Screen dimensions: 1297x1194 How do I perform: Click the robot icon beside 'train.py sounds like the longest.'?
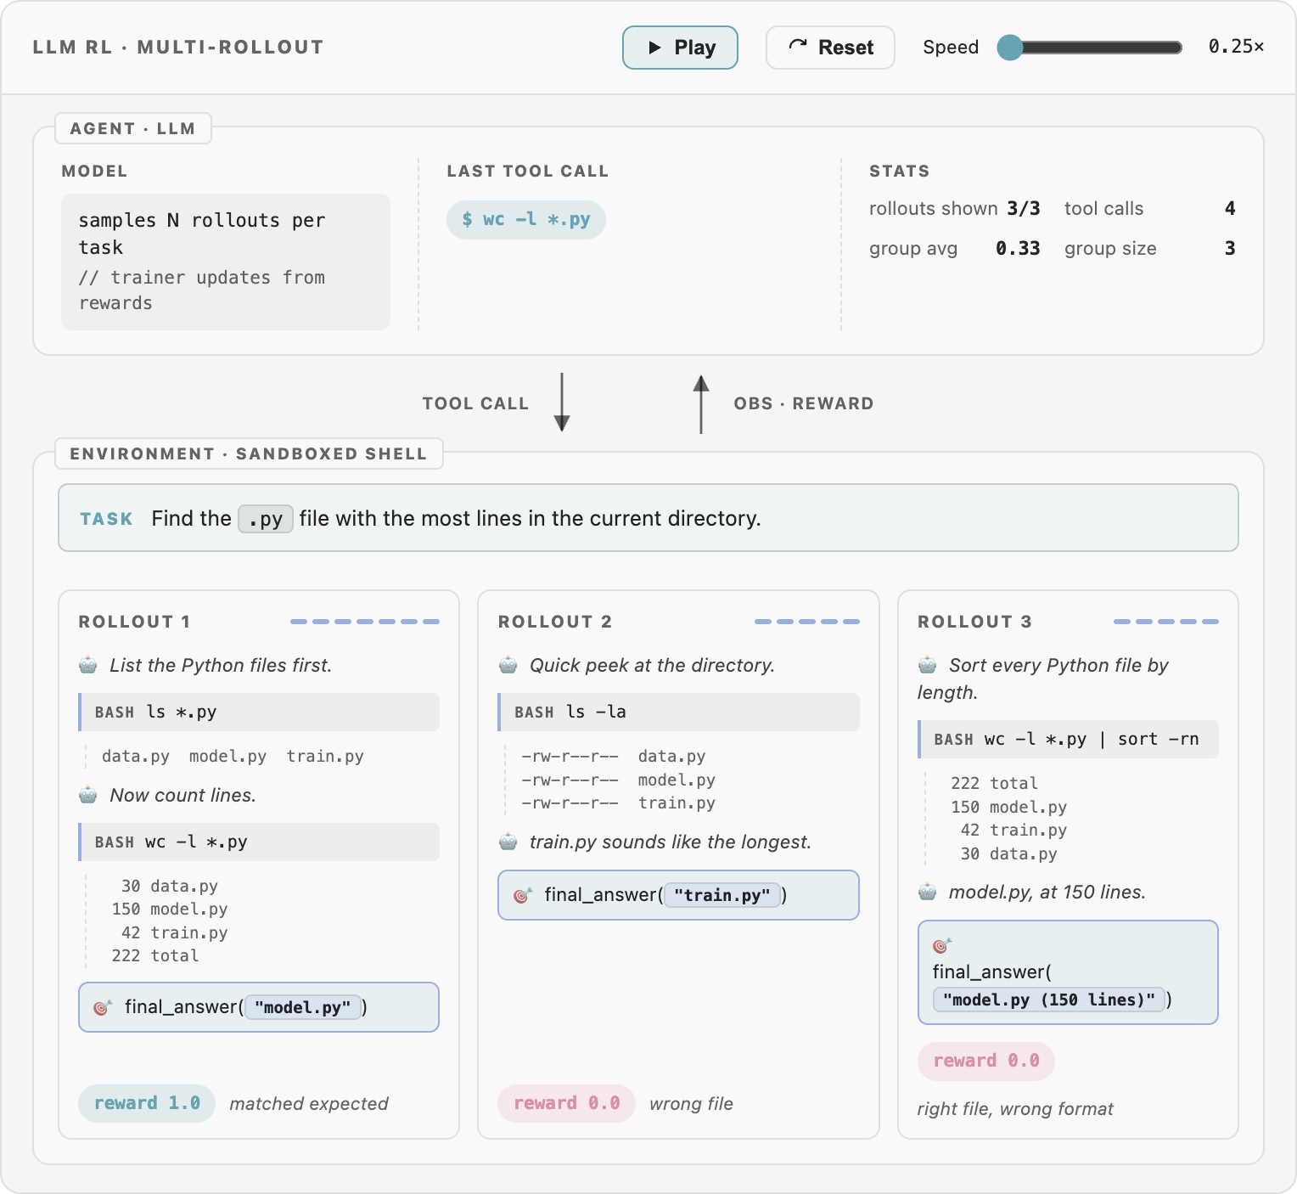tap(508, 842)
